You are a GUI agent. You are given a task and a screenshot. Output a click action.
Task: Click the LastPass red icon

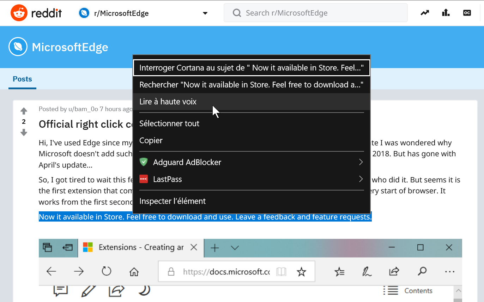(x=143, y=179)
